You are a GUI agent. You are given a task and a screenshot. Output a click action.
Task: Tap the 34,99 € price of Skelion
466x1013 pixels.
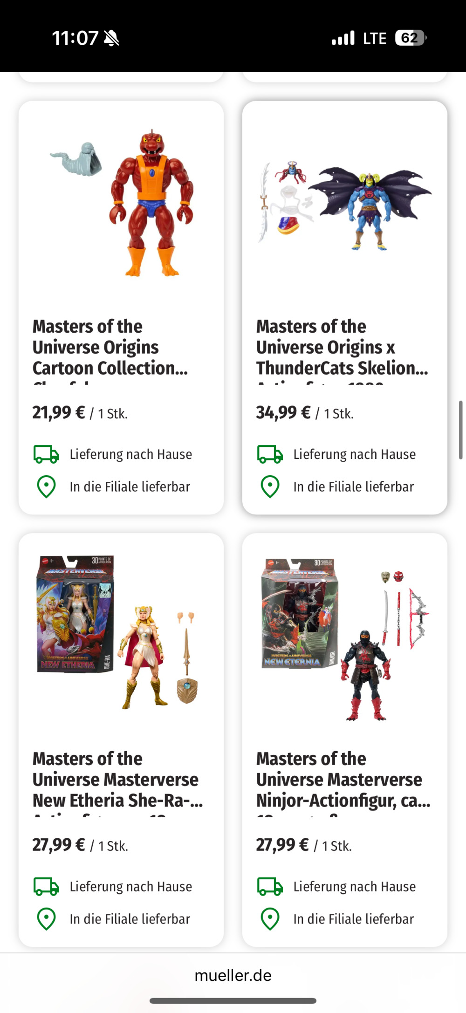click(x=283, y=412)
